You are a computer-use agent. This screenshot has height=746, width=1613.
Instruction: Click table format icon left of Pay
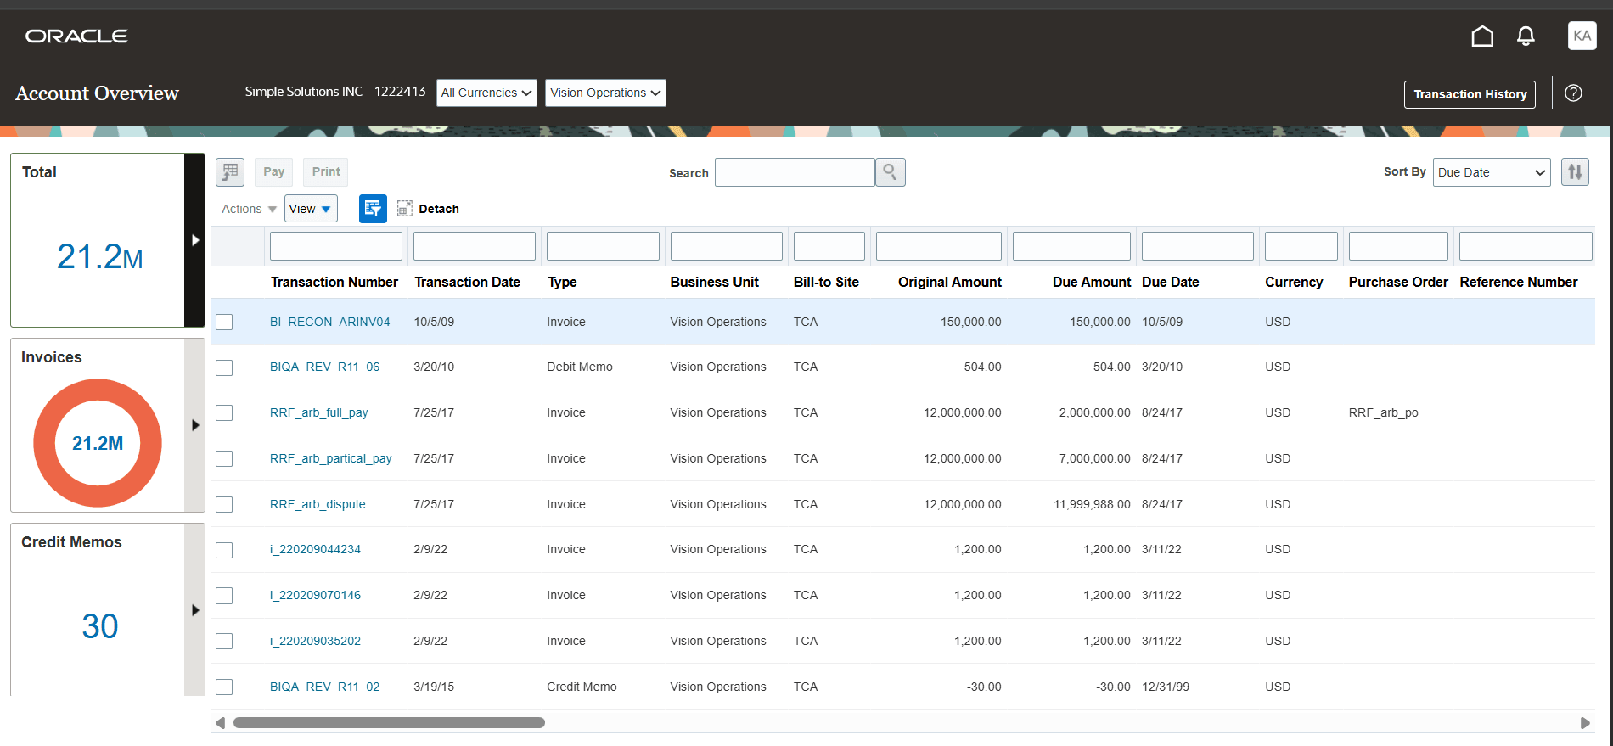click(x=230, y=172)
